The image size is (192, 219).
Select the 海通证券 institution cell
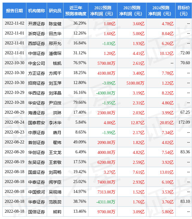click(37, 113)
